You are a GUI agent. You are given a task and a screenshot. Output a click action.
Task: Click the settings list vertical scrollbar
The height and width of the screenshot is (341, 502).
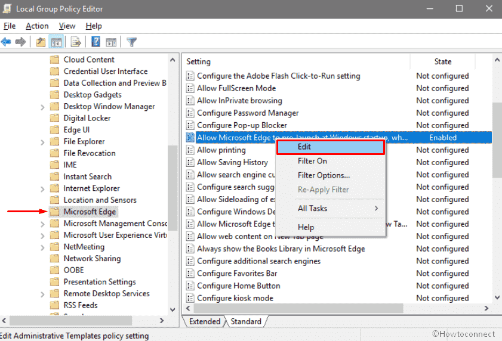point(497,138)
